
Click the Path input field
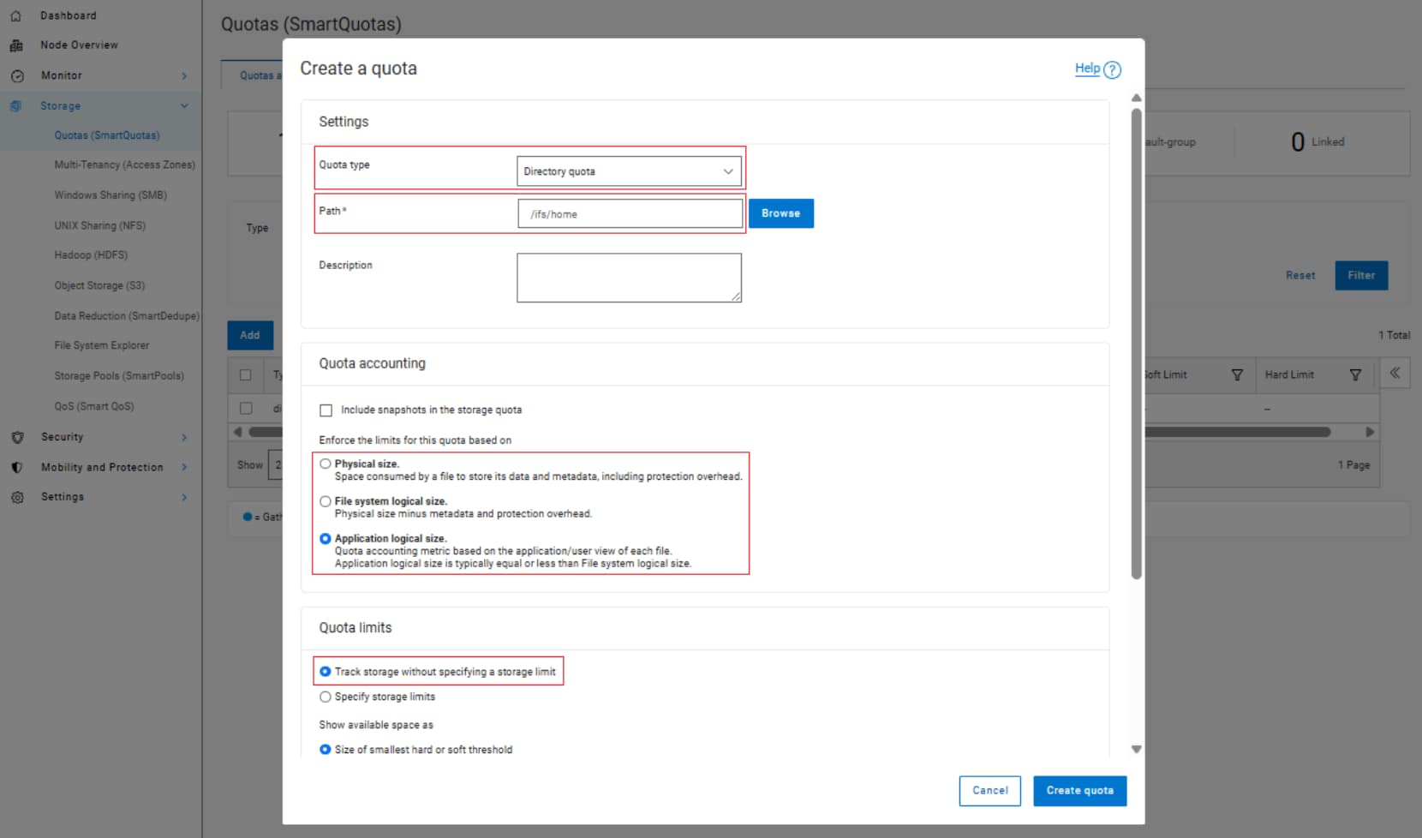coord(630,214)
